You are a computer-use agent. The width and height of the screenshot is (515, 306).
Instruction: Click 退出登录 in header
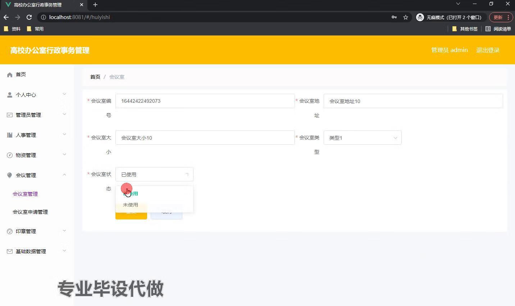[488, 50]
